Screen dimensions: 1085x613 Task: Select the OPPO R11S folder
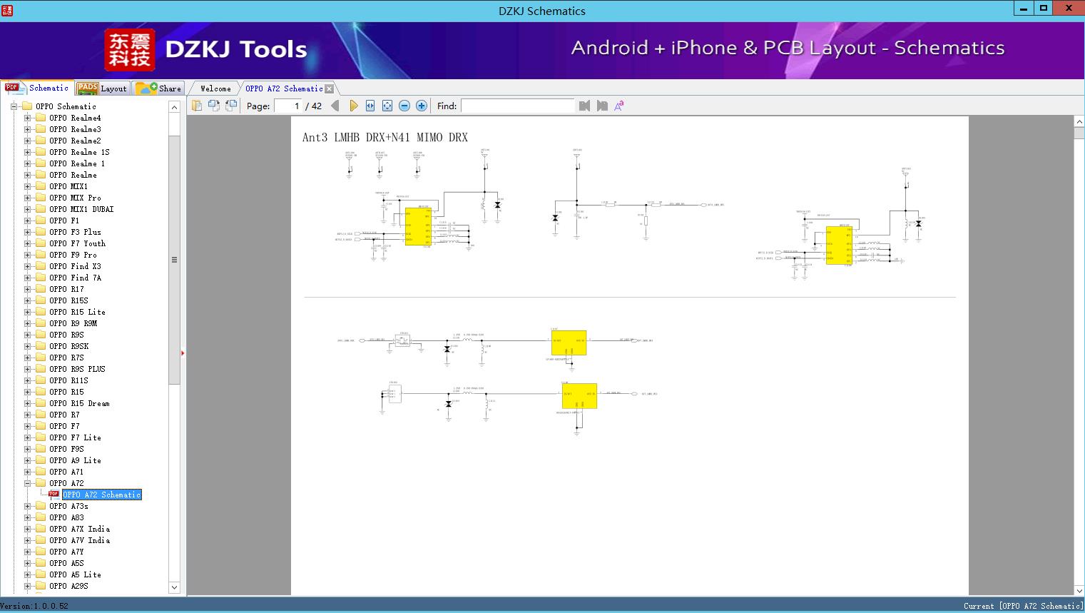68,380
